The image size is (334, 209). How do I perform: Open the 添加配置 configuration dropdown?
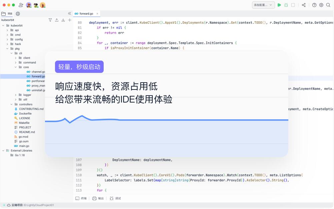click(263, 5)
